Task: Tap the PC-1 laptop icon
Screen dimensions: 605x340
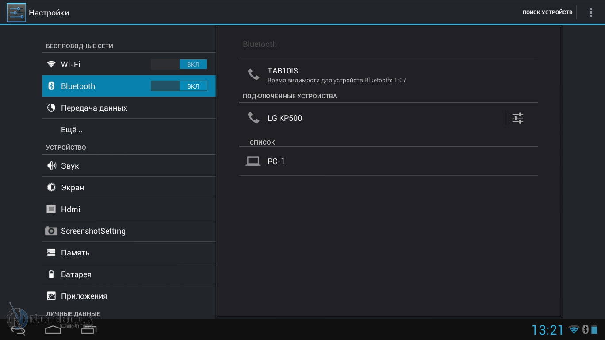Action: click(x=253, y=161)
